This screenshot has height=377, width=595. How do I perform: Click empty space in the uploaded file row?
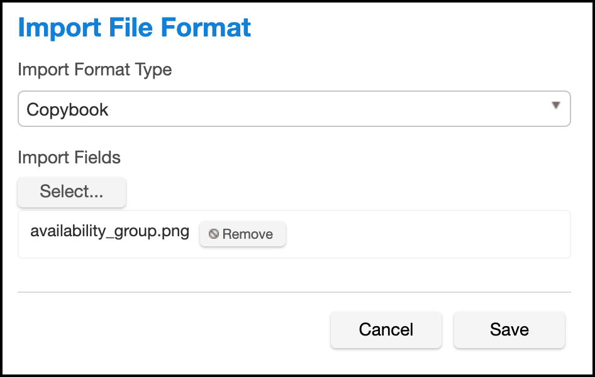tap(428, 234)
